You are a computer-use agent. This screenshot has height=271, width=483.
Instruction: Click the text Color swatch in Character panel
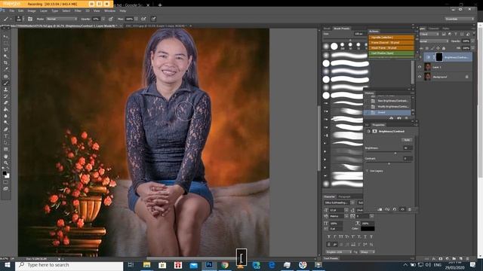(368, 229)
